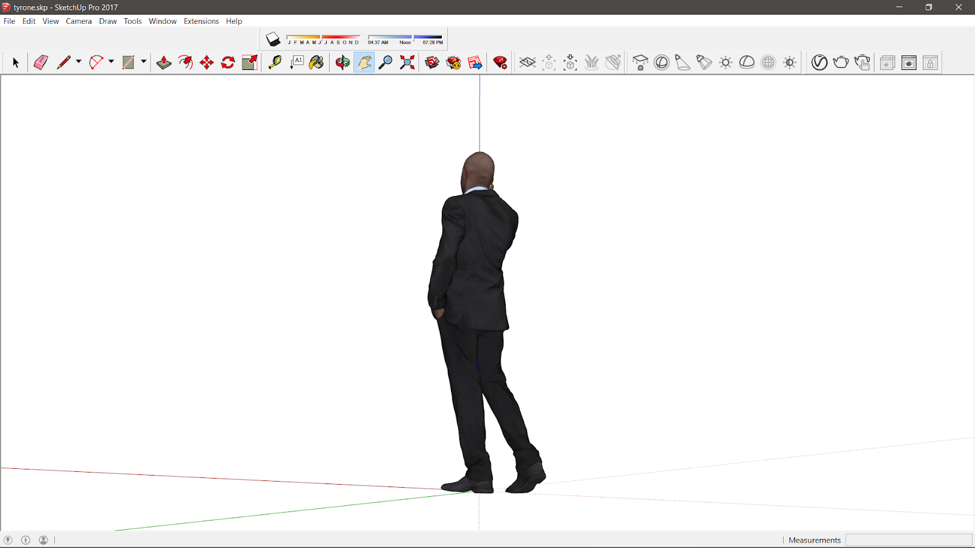Open the Arc tool dropdown arrow
Image resolution: width=975 pixels, height=548 pixels.
pyautogui.click(x=110, y=61)
